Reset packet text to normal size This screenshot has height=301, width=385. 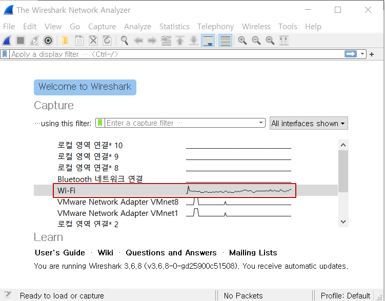[x=270, y=41]
